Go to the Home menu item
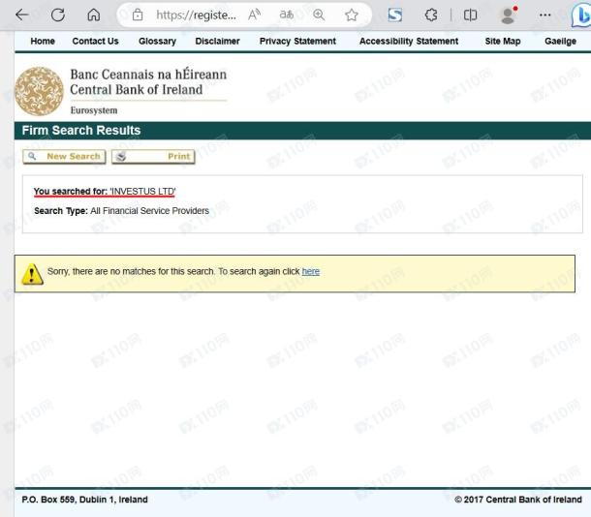 click(43, 41)
